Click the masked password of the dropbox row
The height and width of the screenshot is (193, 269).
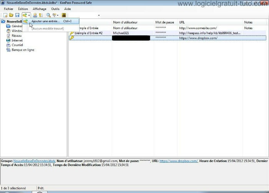161,38
